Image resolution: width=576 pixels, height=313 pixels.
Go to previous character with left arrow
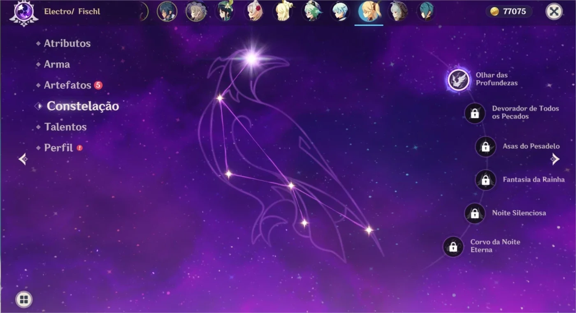coord(23,159)
